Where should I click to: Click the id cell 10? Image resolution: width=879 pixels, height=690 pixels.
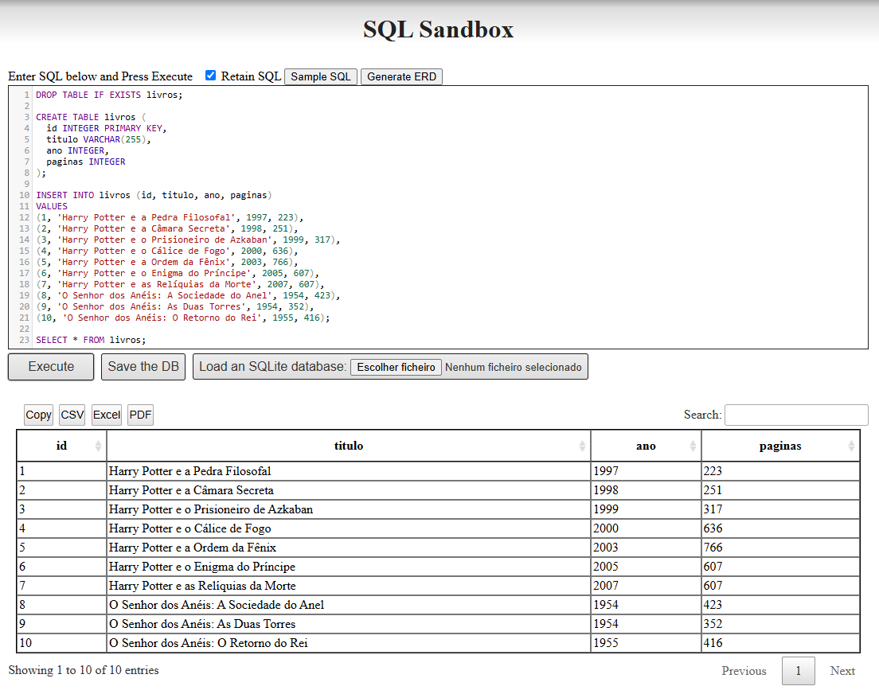(x=61, y=643)
